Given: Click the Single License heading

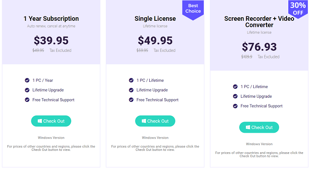Looking at the screenshot, I should coord(155,19).
